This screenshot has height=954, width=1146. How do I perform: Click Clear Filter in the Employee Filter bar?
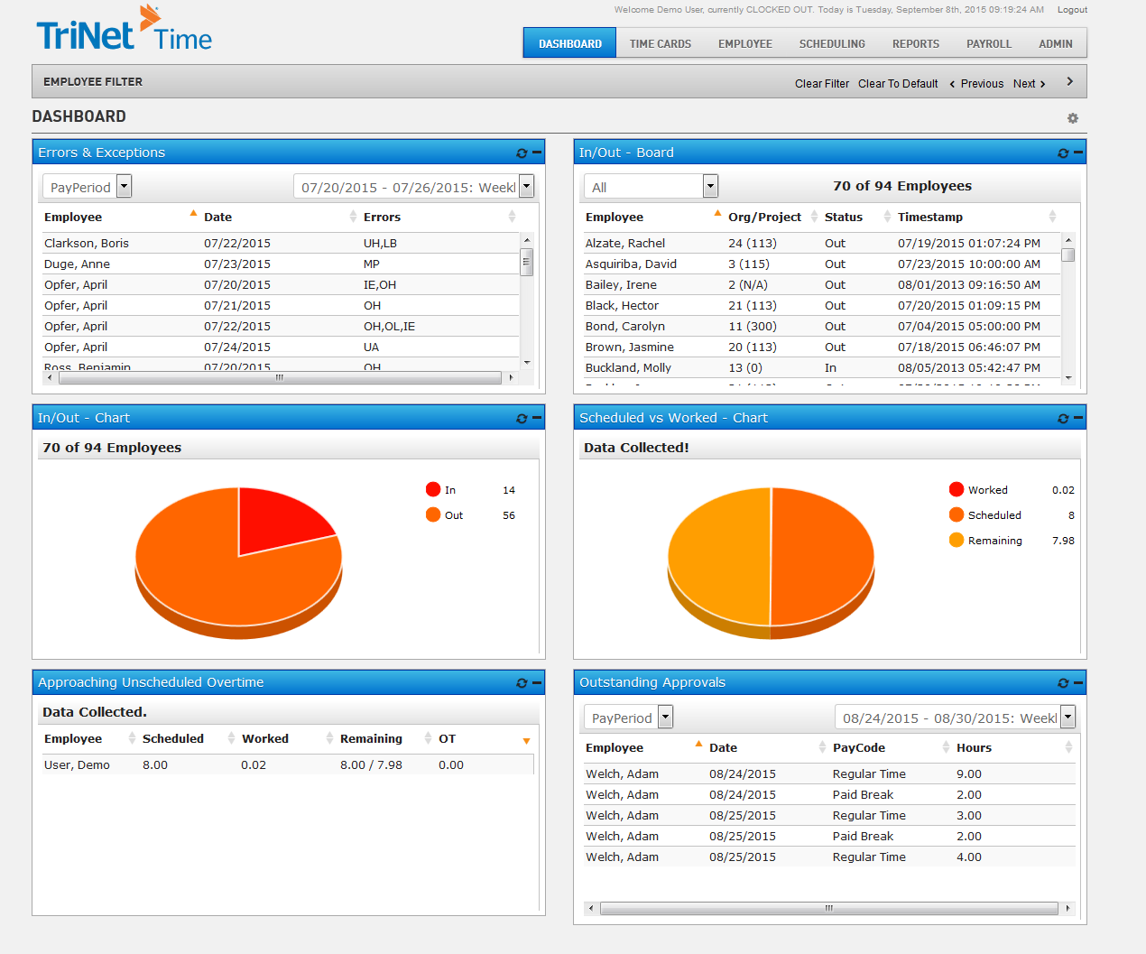click(x=821, y=83)
